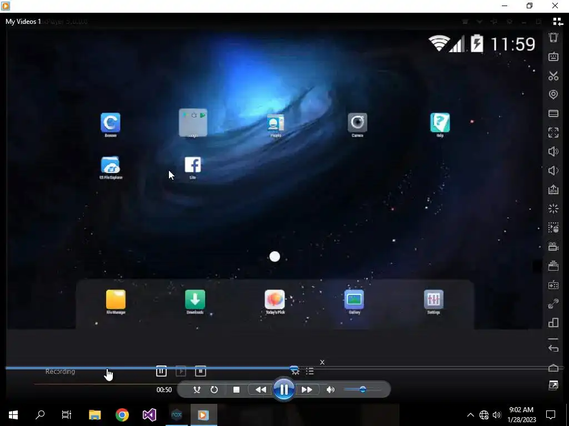Click the Android back arrow in the sidebar
Viewport: 569px width, 426px height.
[x=553, y=348]
